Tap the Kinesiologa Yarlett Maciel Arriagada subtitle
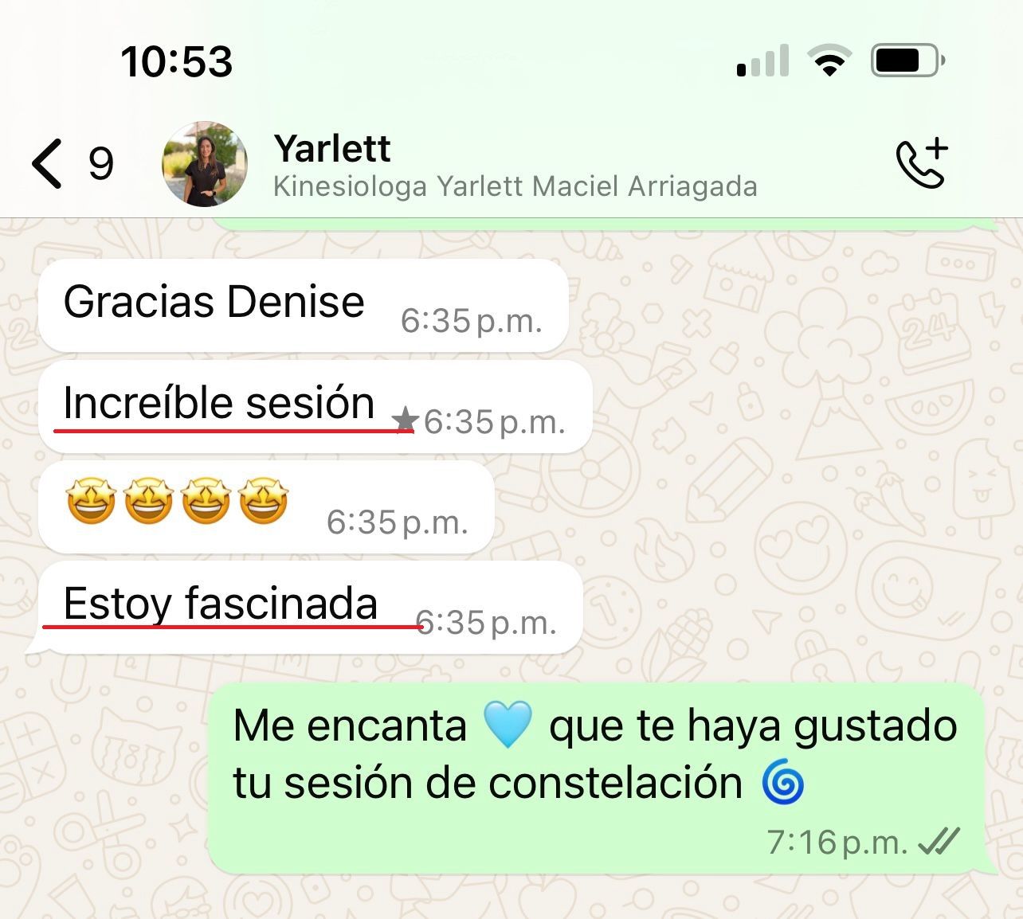The width and height of the screenshot is (1023, 919). pos(515,186)
